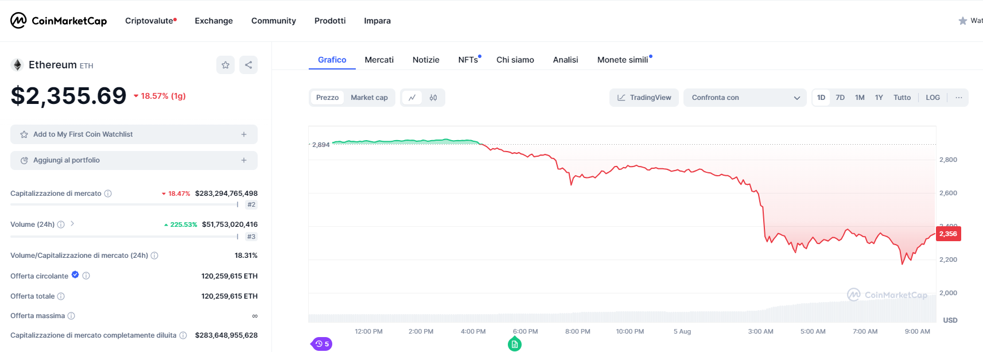This screenshot has width=983, height=352.
Task: Open the info icon next to Capitalizzazione di mercato
Action: point(108,194)
